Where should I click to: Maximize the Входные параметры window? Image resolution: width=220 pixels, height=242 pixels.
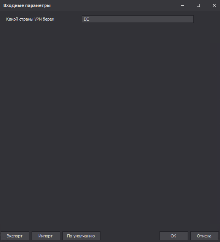pyautogui.click(x=198, y=5)
